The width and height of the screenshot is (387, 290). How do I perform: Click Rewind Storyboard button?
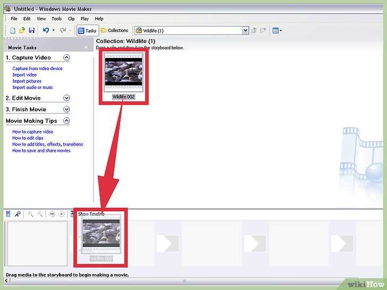click(52, 214)
